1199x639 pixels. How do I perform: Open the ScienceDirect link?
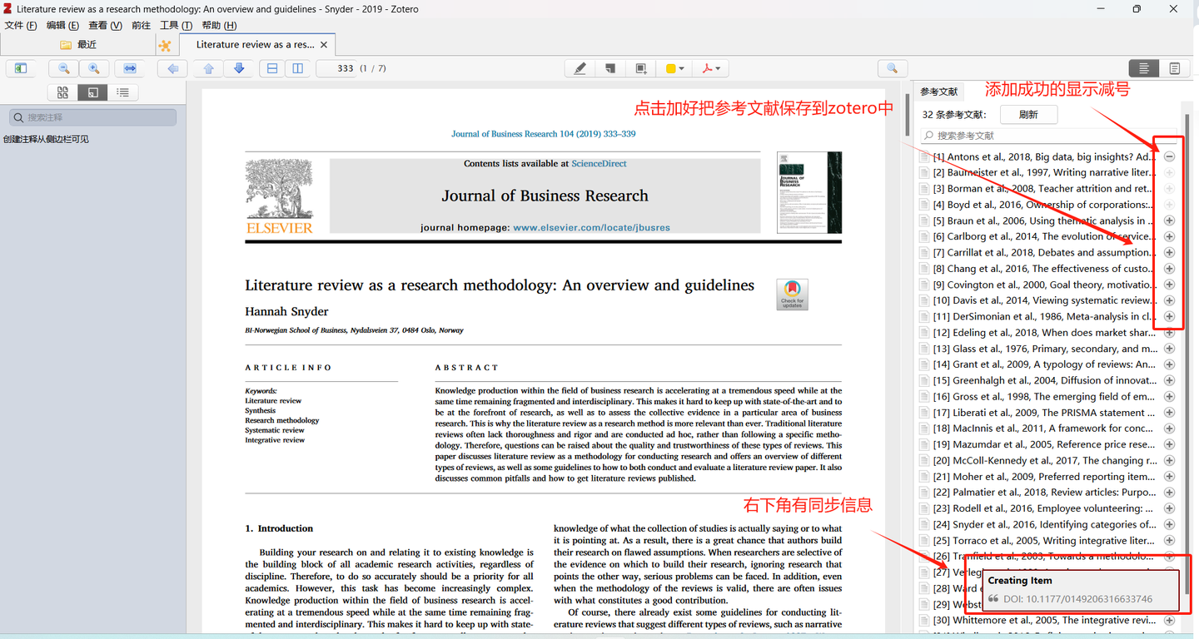(599, 164)
